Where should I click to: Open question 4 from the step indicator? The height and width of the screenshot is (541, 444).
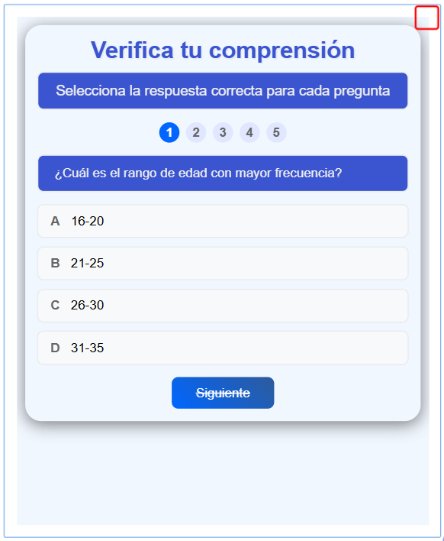249,132
